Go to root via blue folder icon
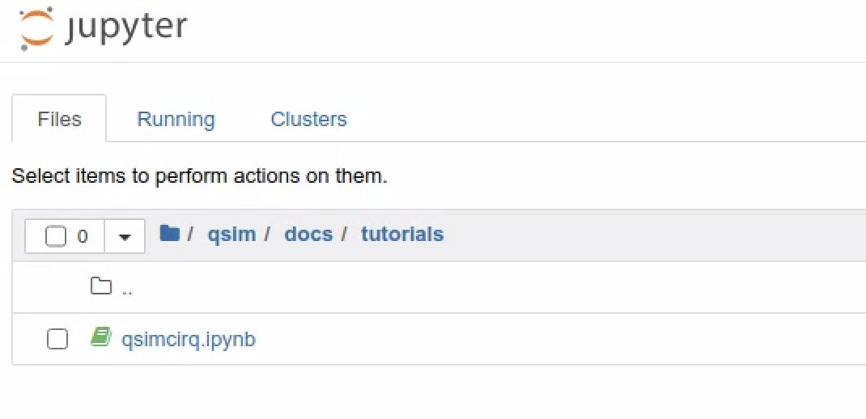This screenshot has height=419, width=866. pos(169,234)
